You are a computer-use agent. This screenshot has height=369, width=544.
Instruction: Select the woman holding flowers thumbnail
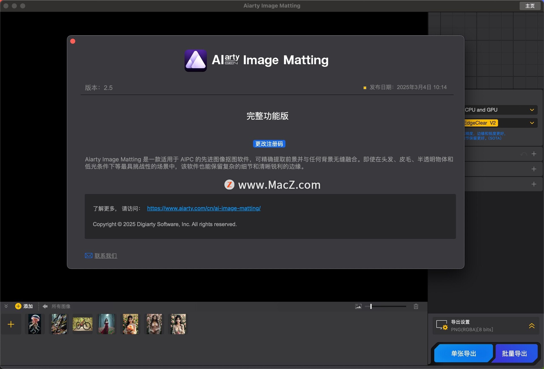(x=130, y=324)
